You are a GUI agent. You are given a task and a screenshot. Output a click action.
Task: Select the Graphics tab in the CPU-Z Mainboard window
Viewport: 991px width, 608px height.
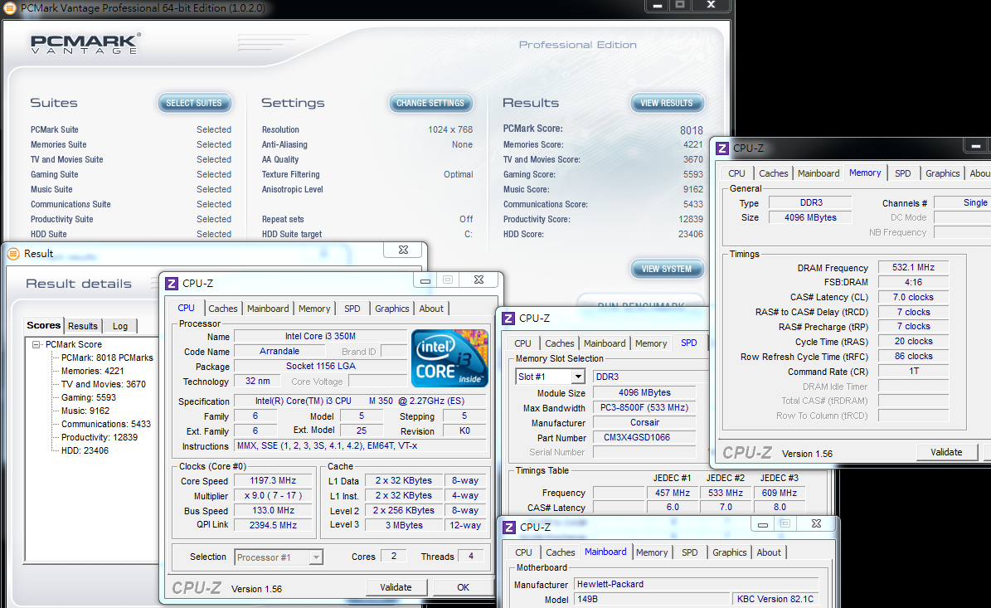(x=729, y=552)
